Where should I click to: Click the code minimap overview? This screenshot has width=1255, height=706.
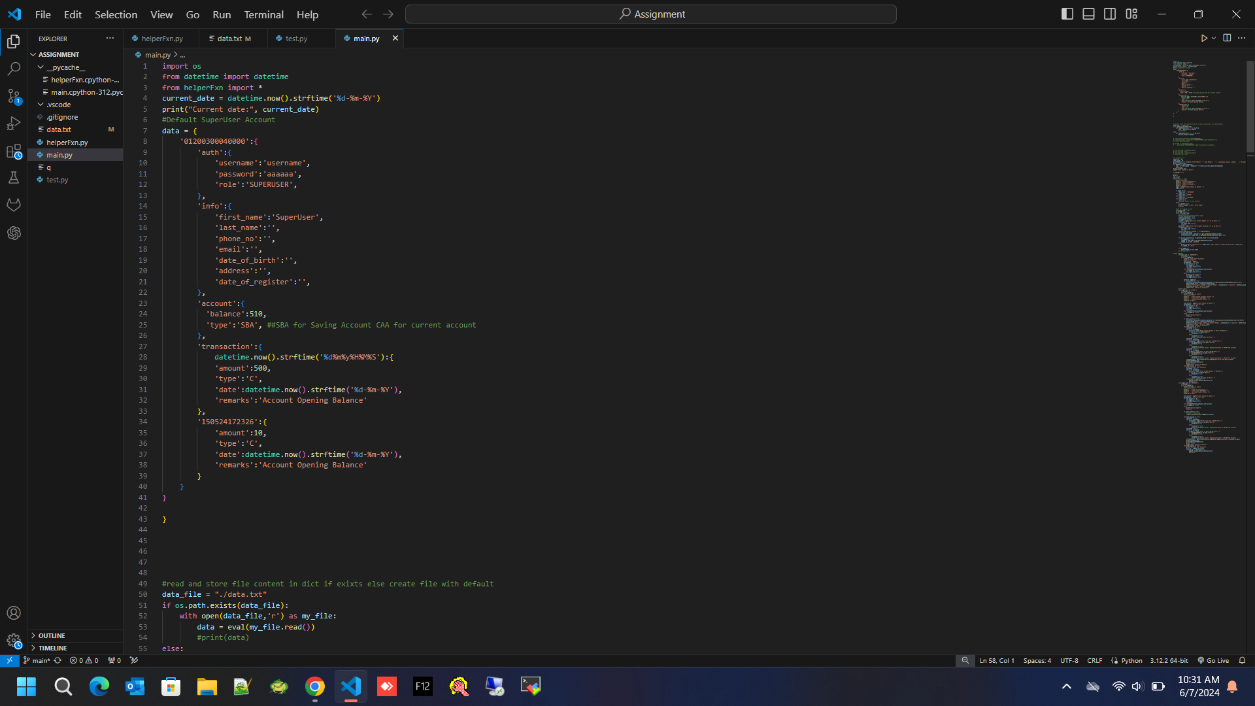tap(1208, 256)
